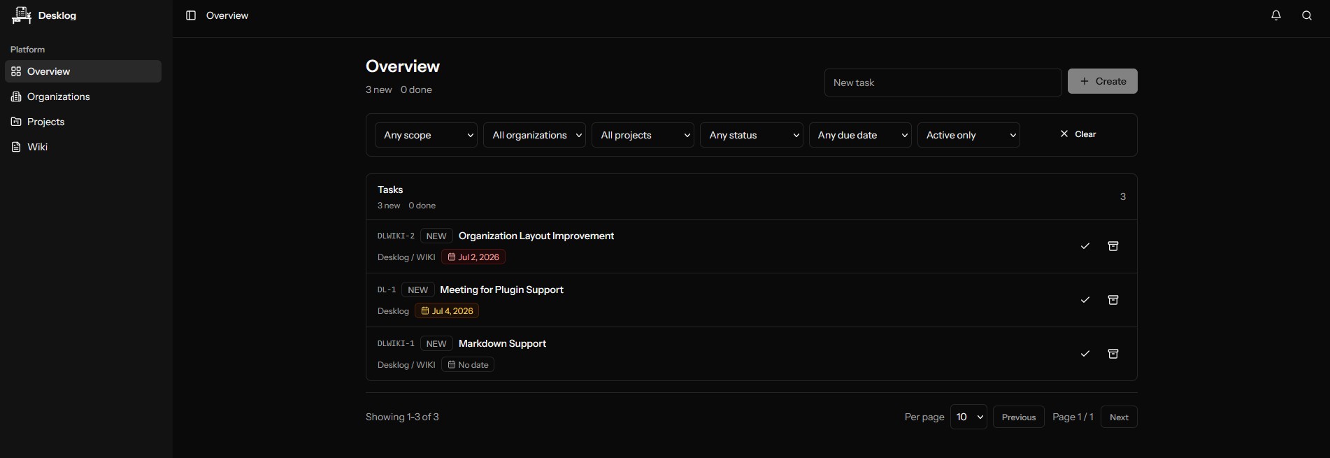Click the No date badge
Viewport: 1330px width, 458px height.
coord(468,364)
